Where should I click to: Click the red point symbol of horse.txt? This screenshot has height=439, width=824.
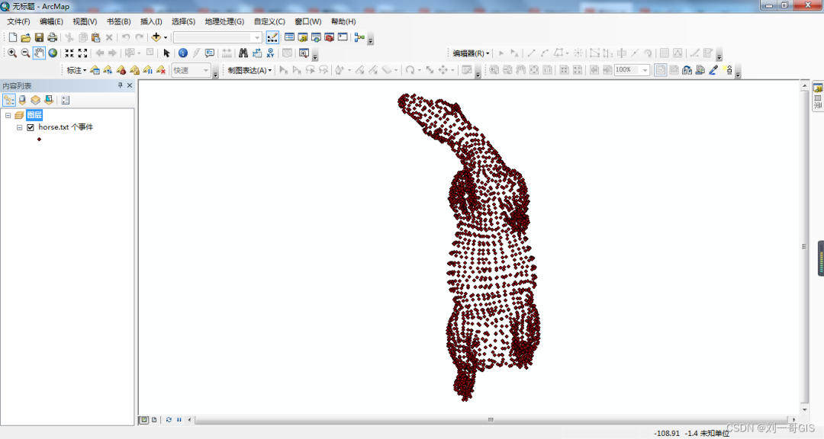point(39,139)
